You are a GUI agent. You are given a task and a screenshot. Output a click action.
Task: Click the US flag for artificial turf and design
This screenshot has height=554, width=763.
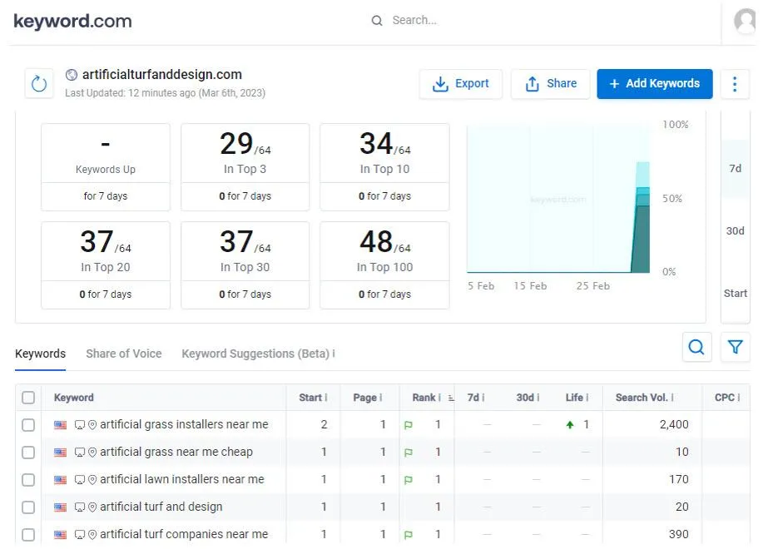pos(61,507)
